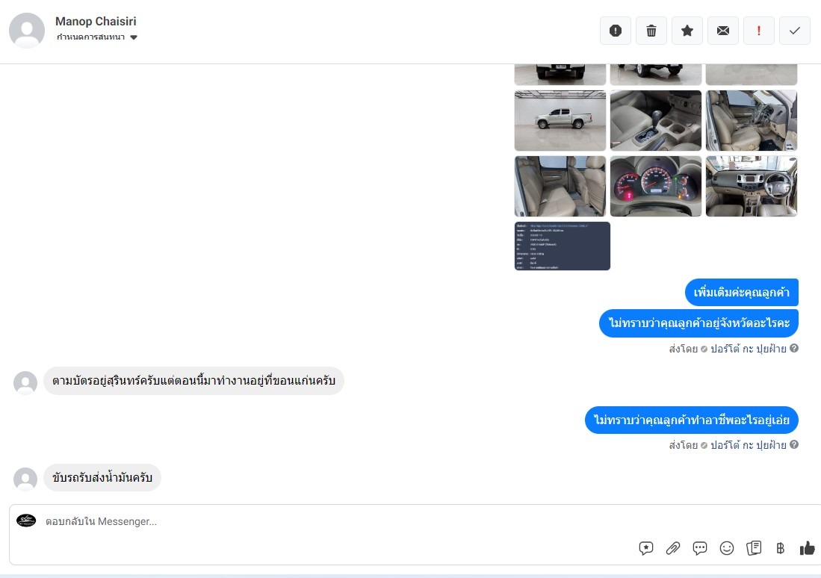Click sender name below province question
The image size is (821, 578).
(749, 349)
